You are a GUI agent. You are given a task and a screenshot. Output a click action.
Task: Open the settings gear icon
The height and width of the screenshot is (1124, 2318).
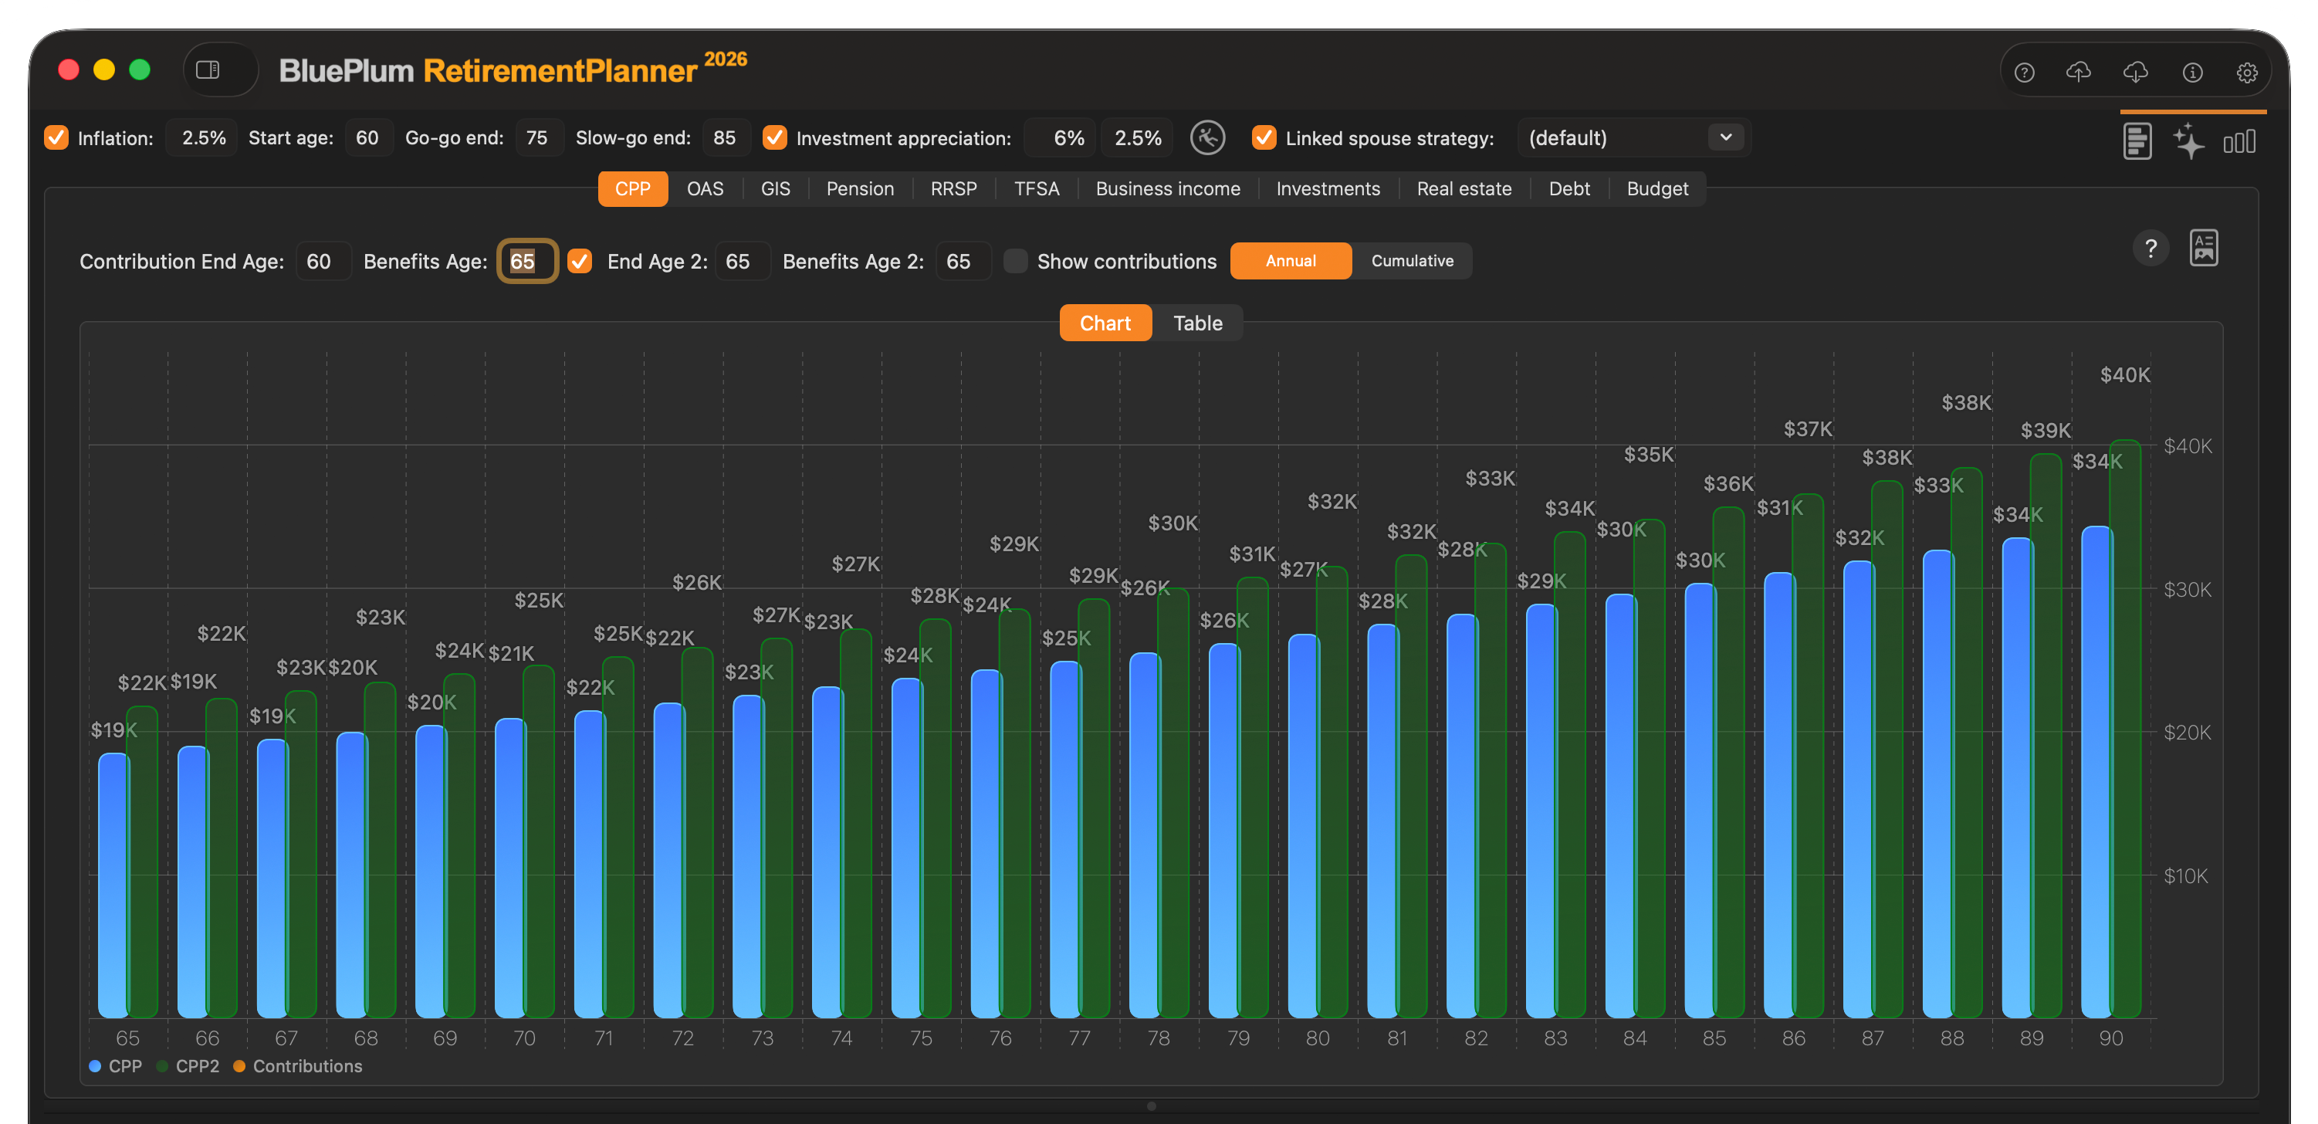[2247, 72]
